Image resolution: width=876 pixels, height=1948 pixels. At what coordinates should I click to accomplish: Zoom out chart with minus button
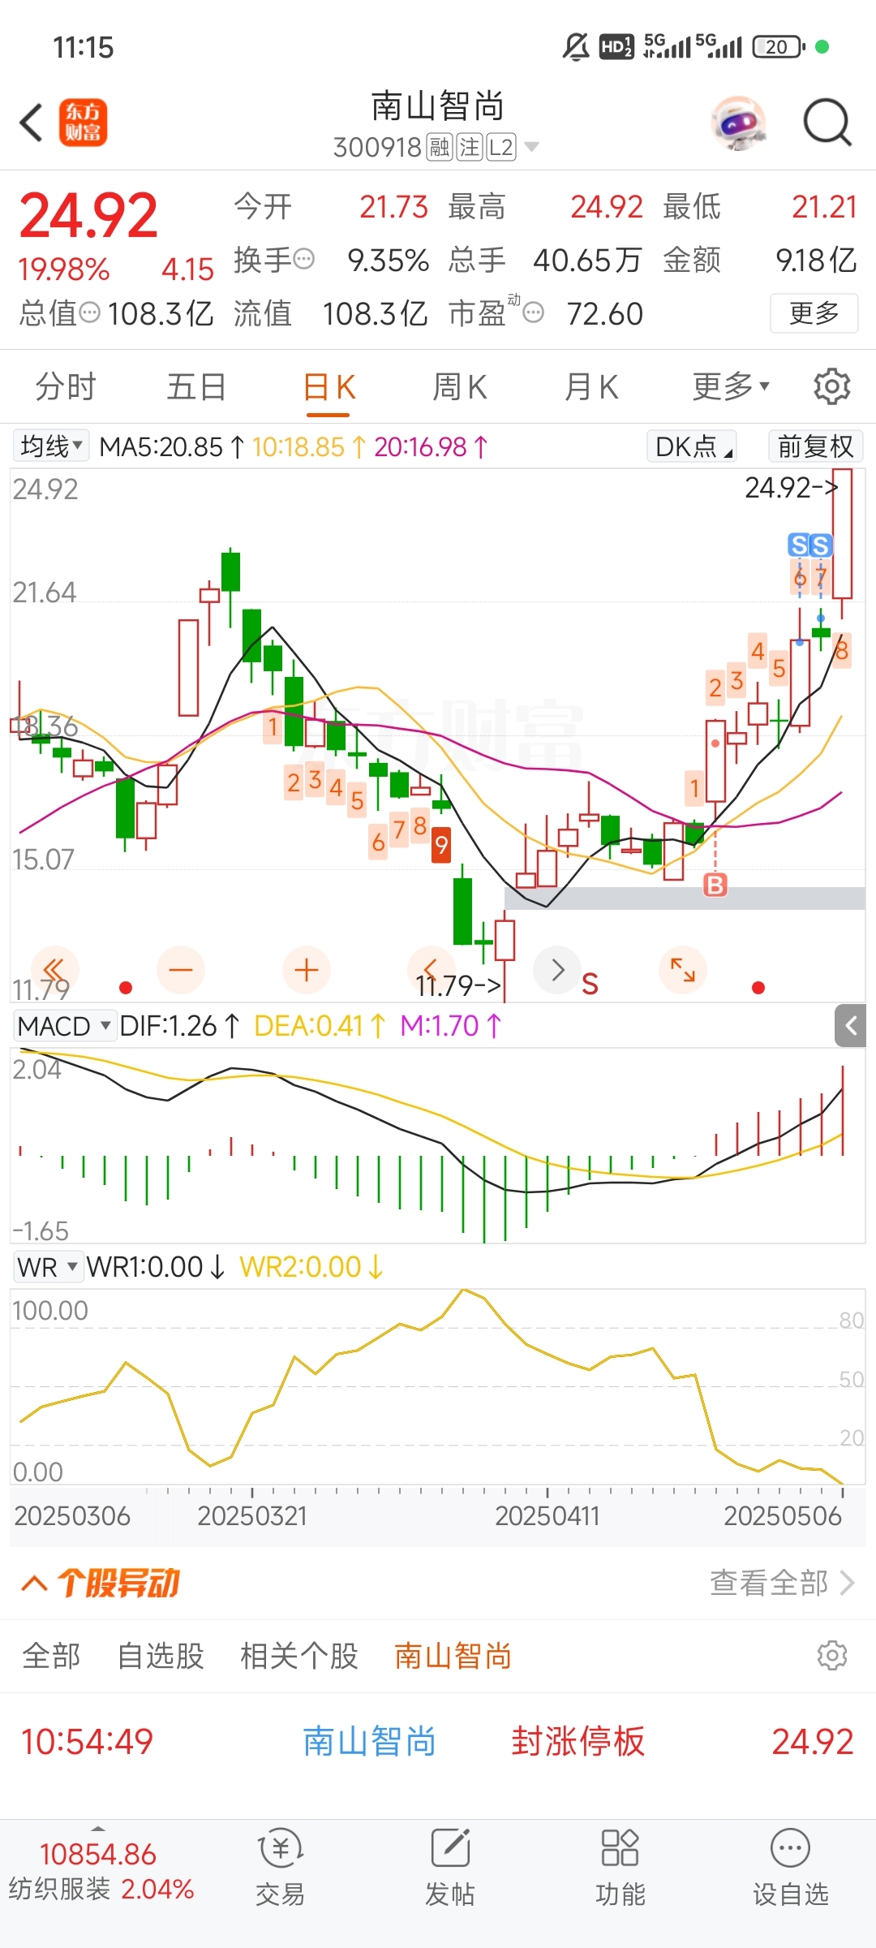point(180,970)
